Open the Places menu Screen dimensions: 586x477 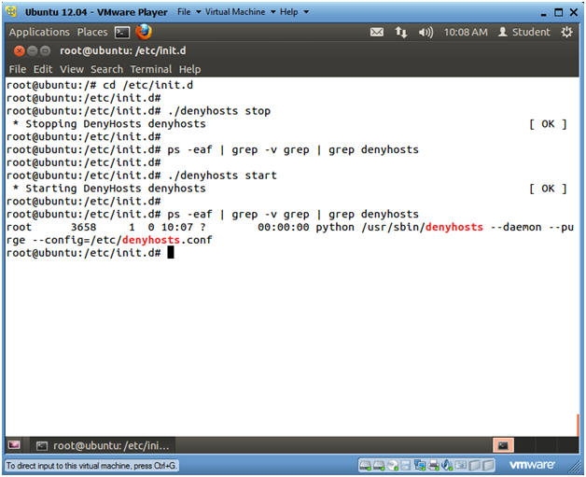pos(92,32)
